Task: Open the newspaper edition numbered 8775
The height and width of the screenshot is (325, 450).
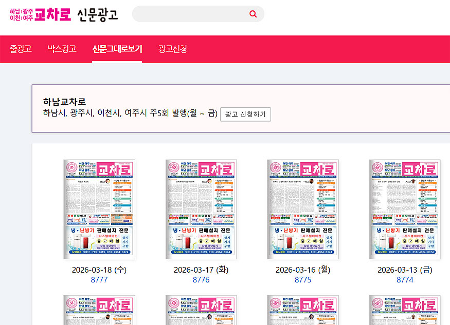Action: coord(303,280)
